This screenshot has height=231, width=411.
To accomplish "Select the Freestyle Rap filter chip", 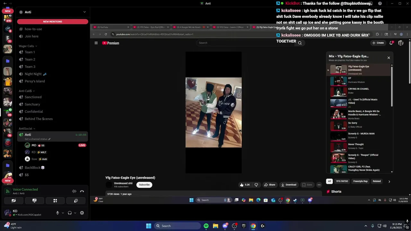I will point(360,181).
